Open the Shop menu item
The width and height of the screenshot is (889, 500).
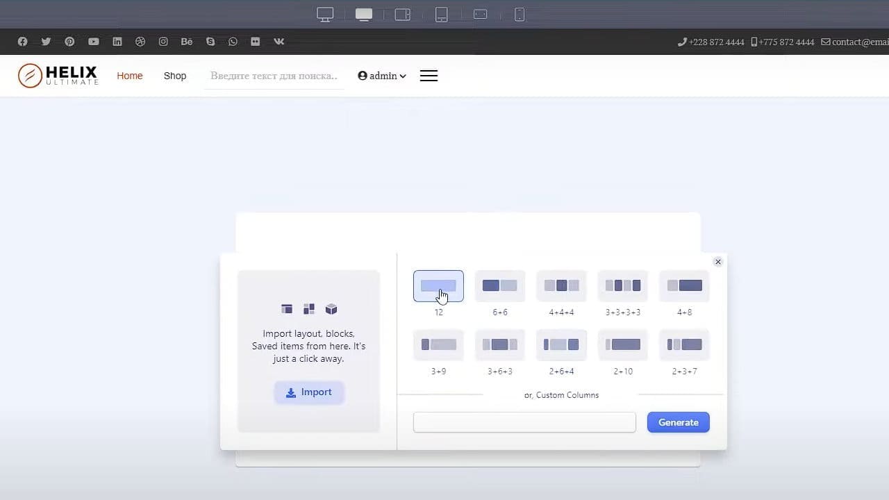click(175, 76)
